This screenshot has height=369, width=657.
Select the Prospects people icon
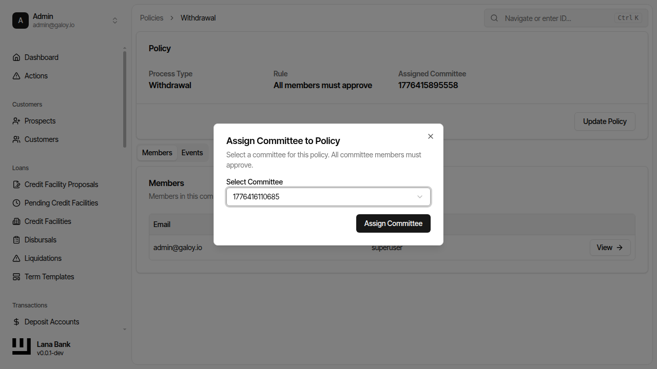coord(16,120)
